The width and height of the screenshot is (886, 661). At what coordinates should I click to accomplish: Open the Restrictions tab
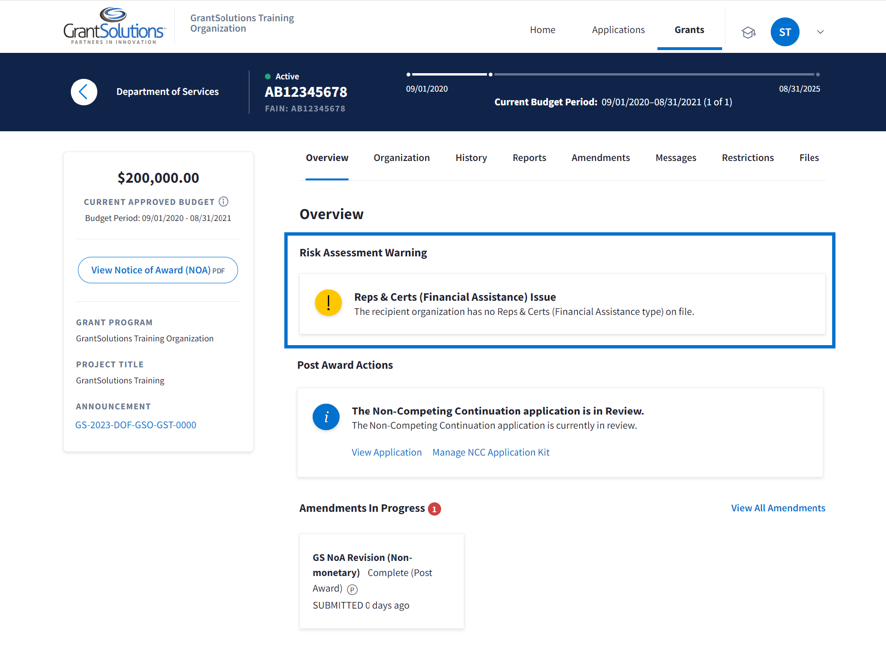748,158
